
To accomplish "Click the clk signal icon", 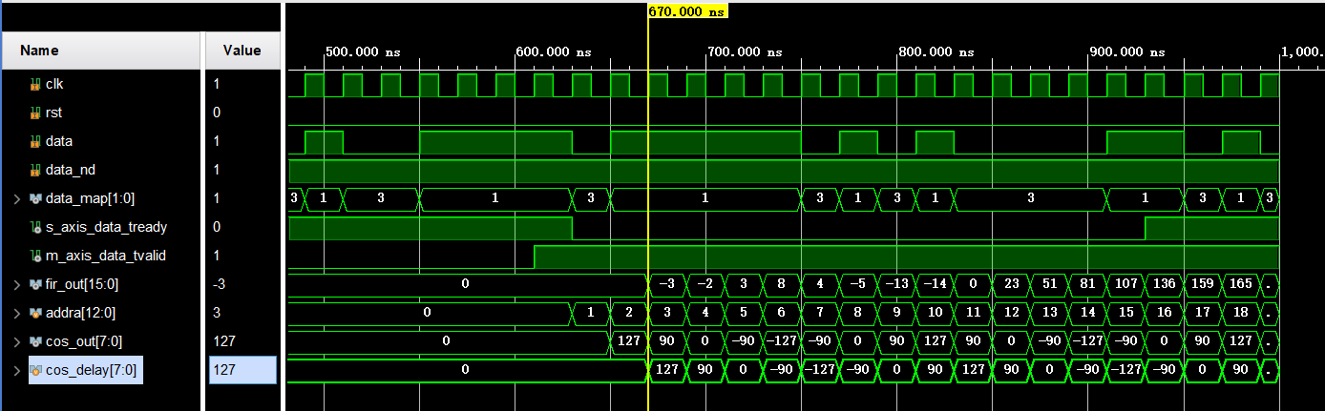I will coord(35,84).
